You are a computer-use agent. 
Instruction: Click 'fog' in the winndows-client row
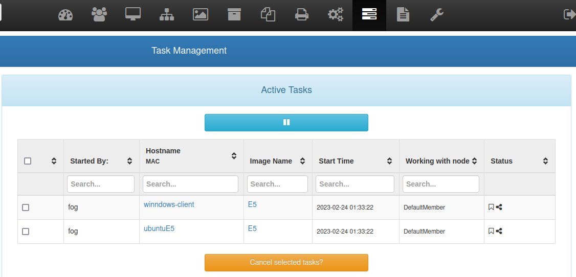tap(73, 207)
